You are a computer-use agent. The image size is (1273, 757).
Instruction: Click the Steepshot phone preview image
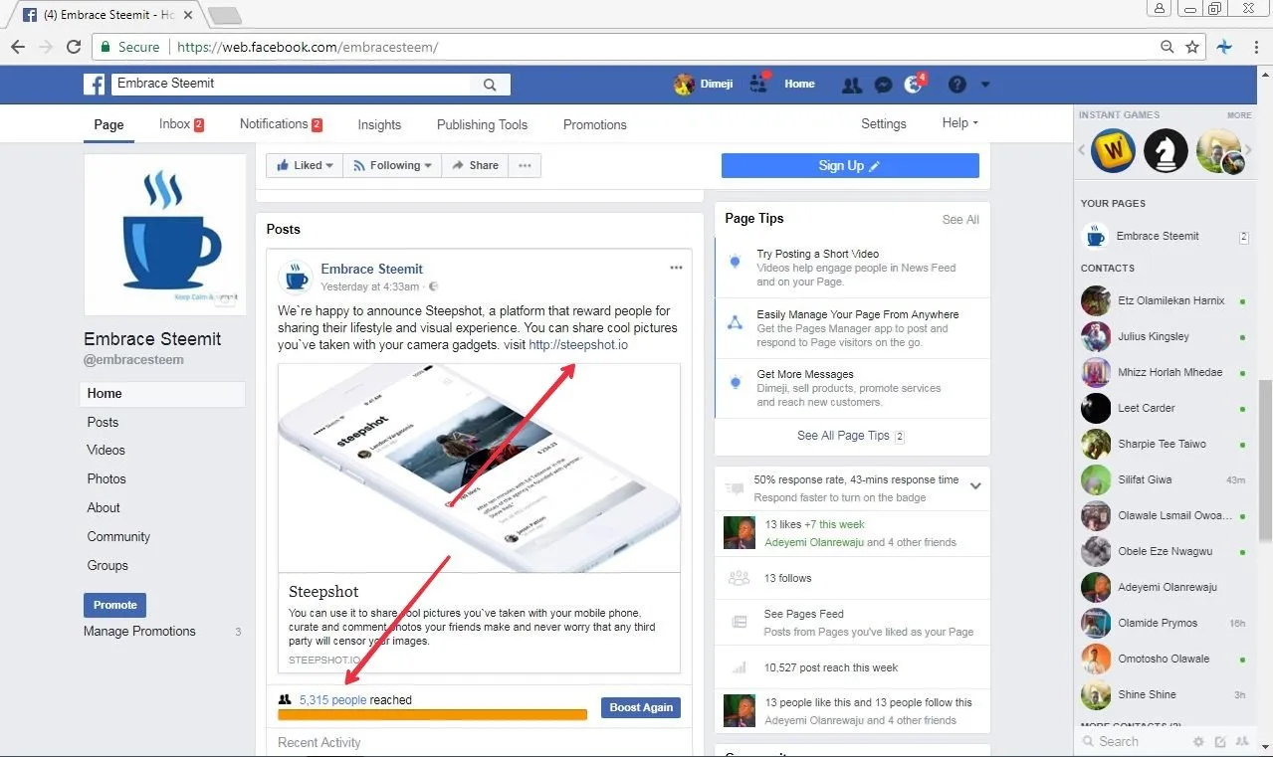coord(479,468)
